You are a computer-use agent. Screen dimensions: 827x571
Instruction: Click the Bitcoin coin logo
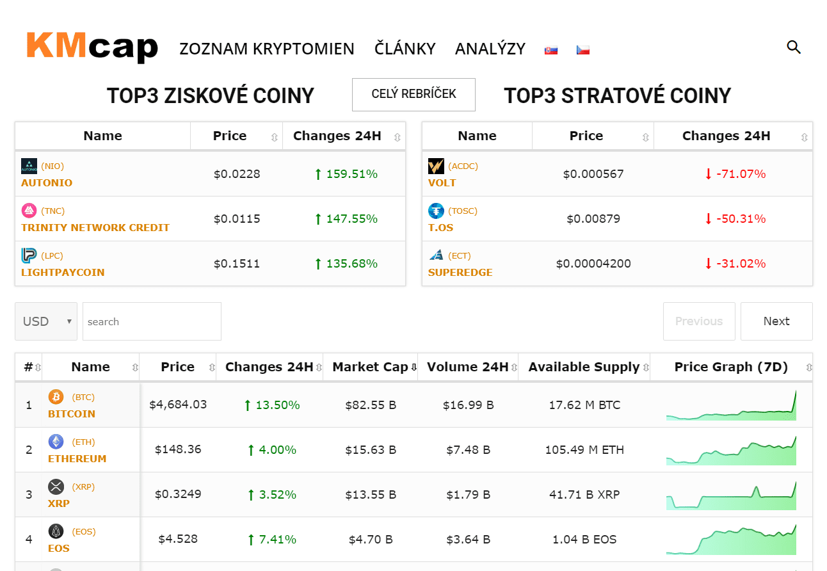coord(56,397)
